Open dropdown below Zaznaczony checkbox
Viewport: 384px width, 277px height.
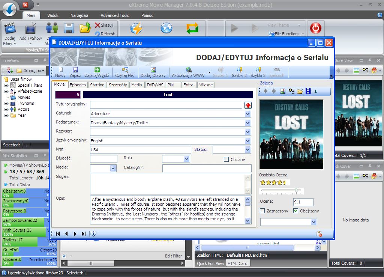(313, 222)
